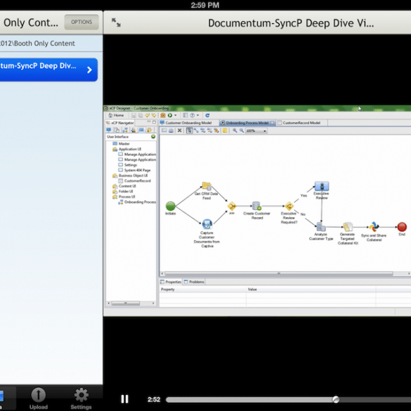Click the Get CRM Data Feed activity node
Viewport: 411px width, 411px height.
[x=207, y=186]
